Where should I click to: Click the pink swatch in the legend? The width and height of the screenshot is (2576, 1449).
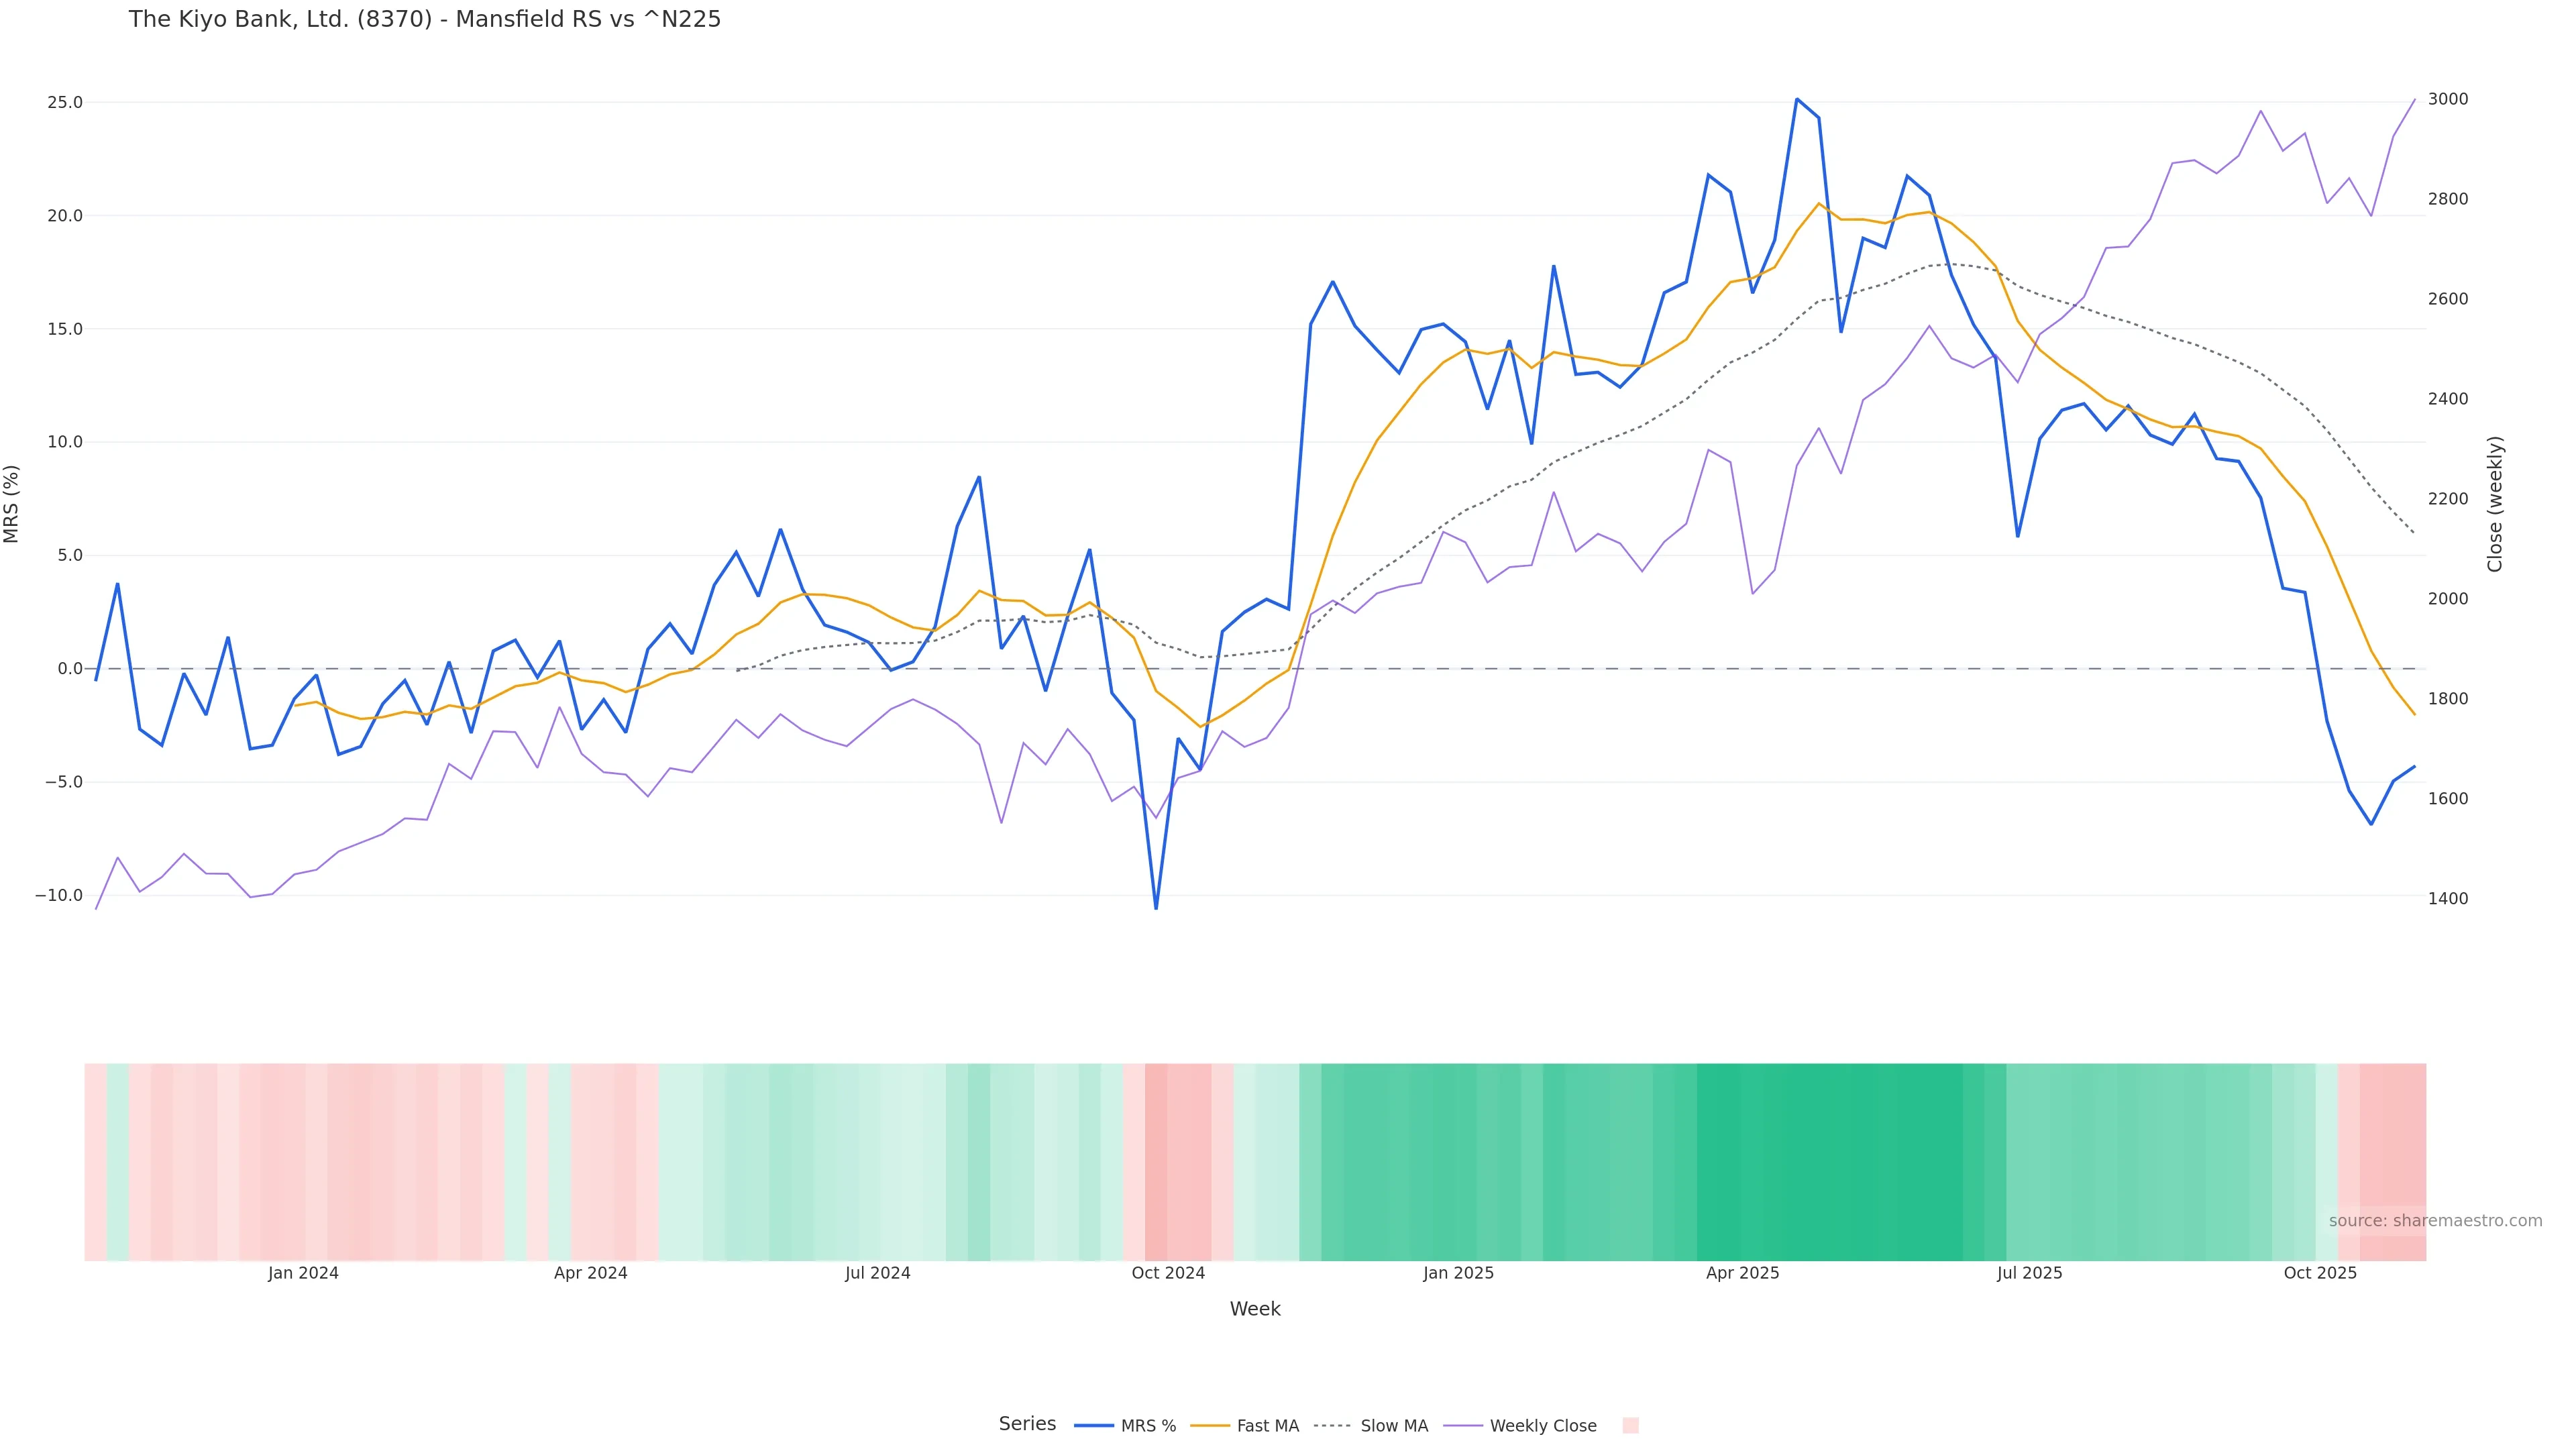click(x=1630, y=1426)
